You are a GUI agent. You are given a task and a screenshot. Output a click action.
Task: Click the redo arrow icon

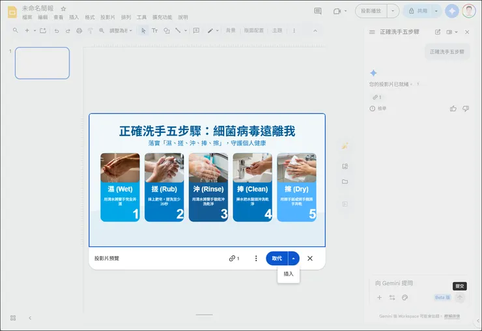(68, 31)
